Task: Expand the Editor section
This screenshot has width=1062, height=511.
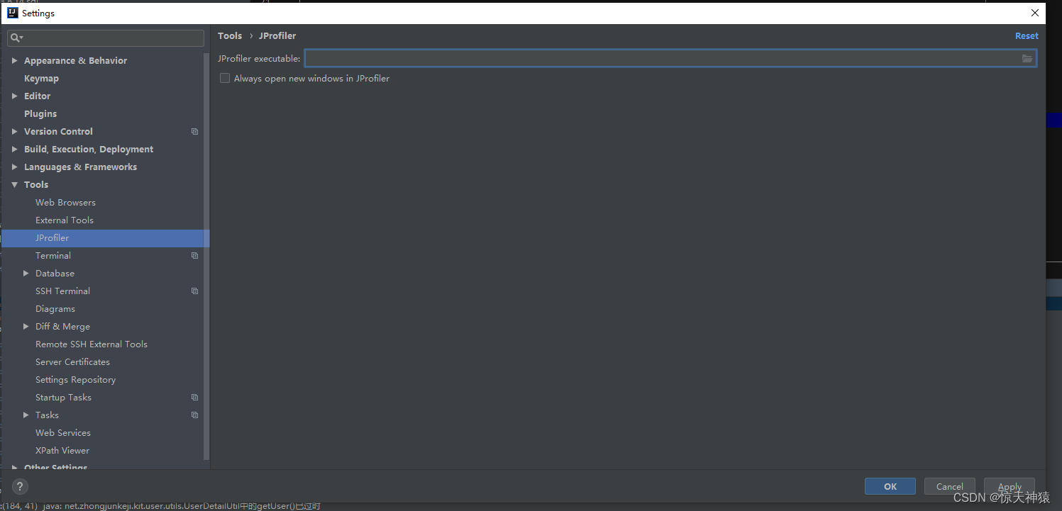Action: point(14,96)
